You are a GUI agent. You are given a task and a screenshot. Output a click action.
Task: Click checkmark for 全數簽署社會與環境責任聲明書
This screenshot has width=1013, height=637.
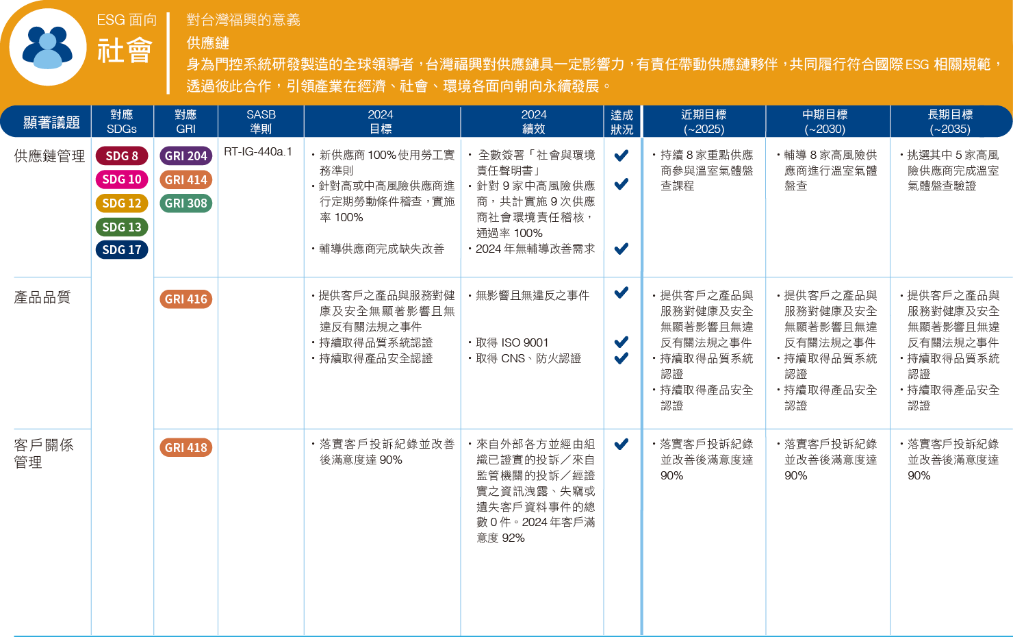621,155
